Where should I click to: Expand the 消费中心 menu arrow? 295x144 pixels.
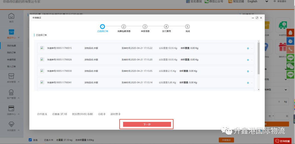pos(19,114)
